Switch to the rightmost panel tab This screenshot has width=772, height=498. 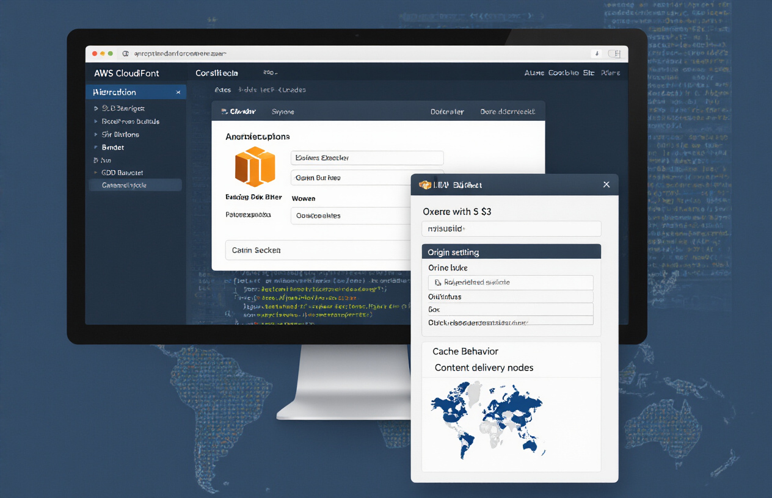point(508,112)
